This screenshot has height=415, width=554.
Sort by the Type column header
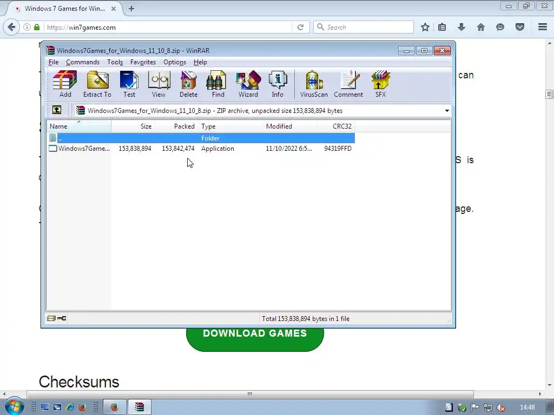(230, 126)
